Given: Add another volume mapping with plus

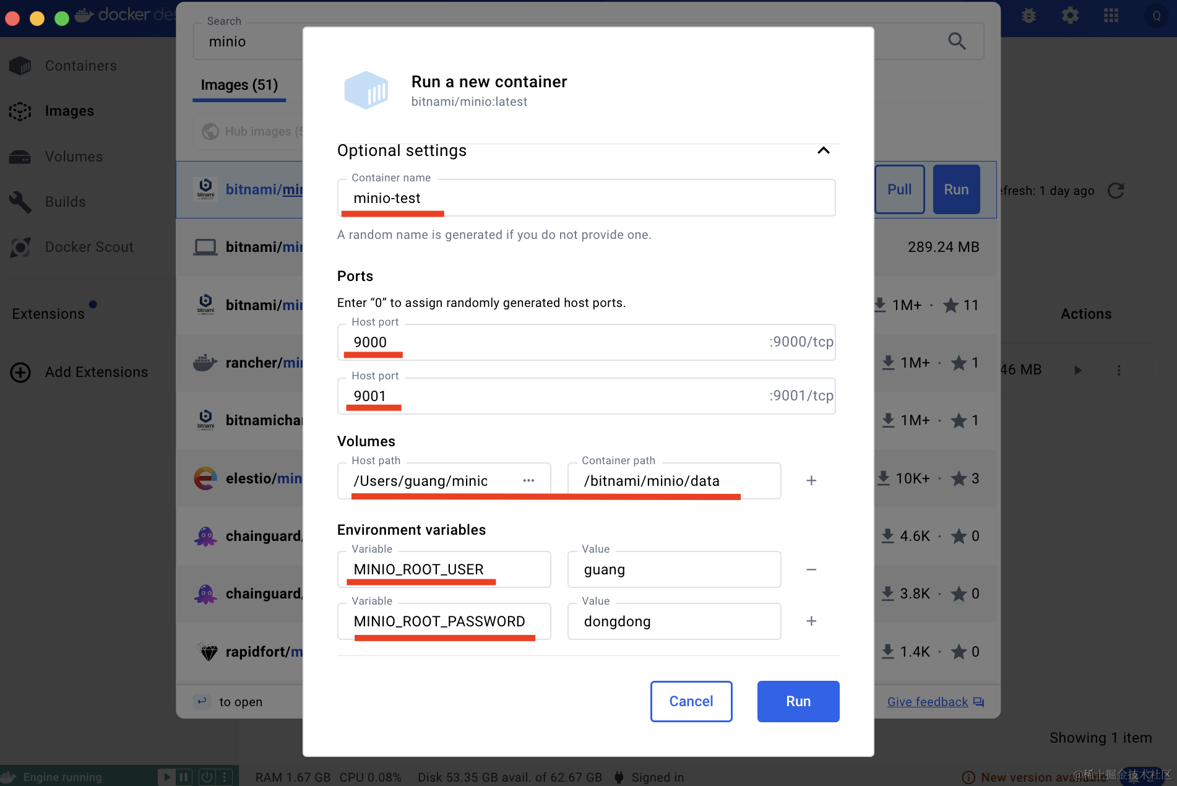Looking at the screenshot, I should [811, 481].
